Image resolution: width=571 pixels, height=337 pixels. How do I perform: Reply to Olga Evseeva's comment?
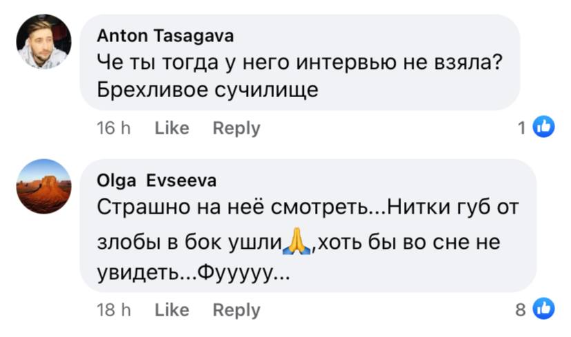point(236,311)
